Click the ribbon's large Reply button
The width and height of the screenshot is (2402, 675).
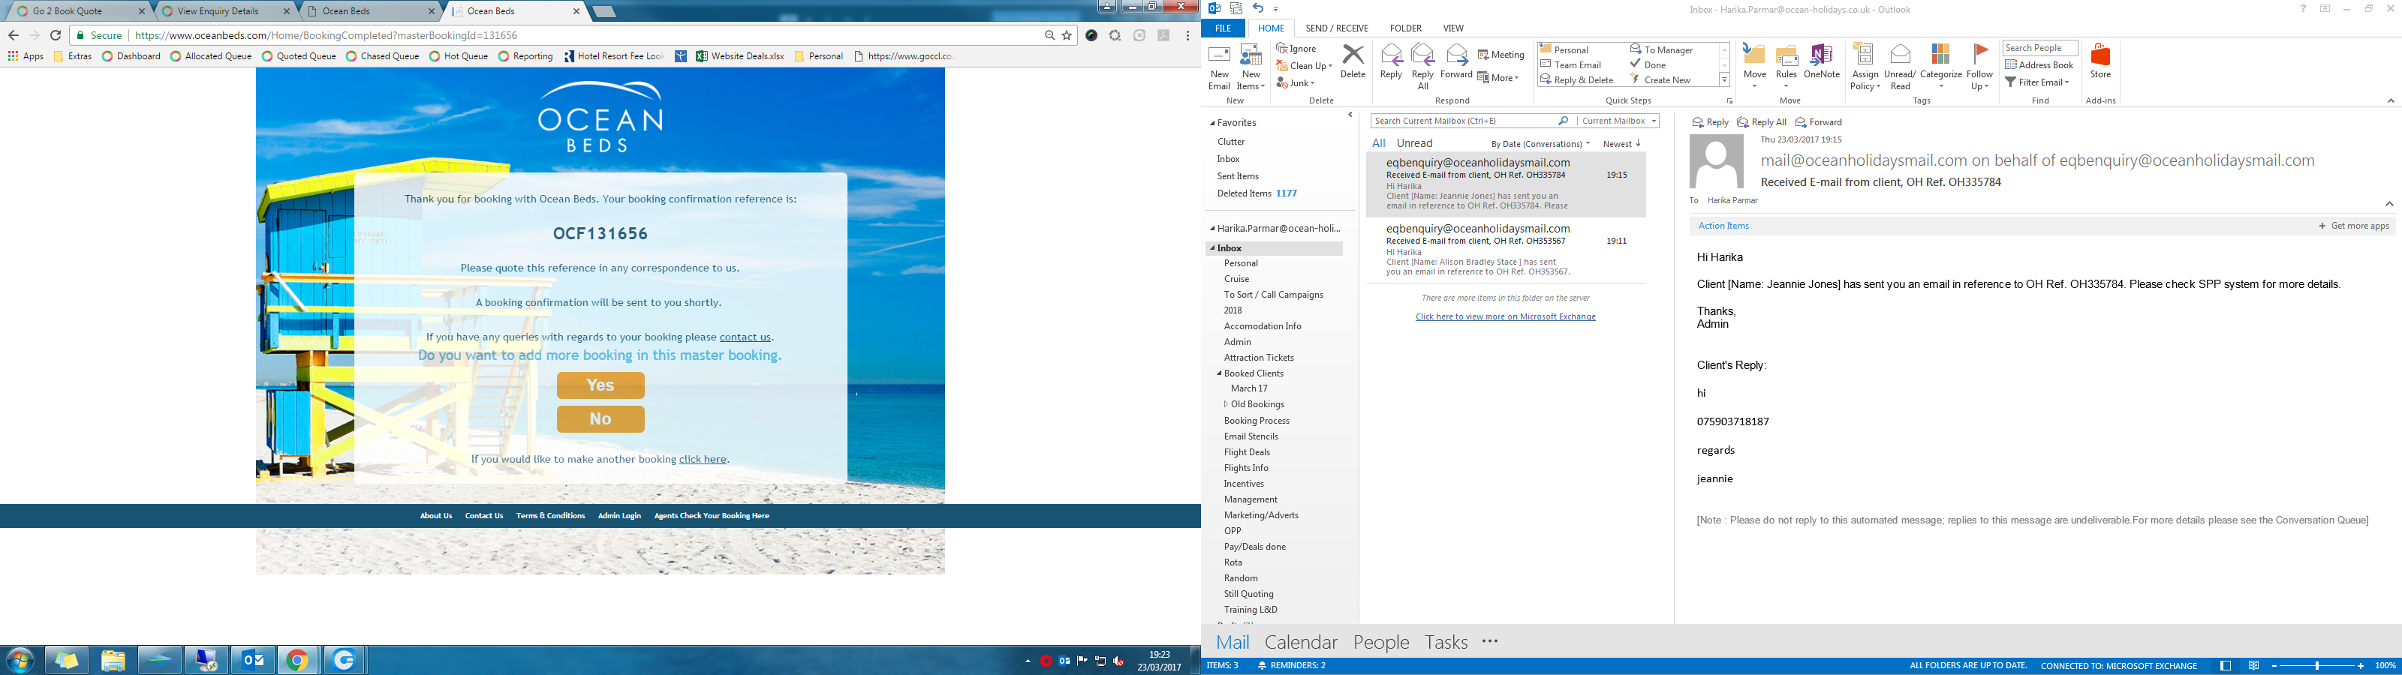click(x=1390, y=61)
